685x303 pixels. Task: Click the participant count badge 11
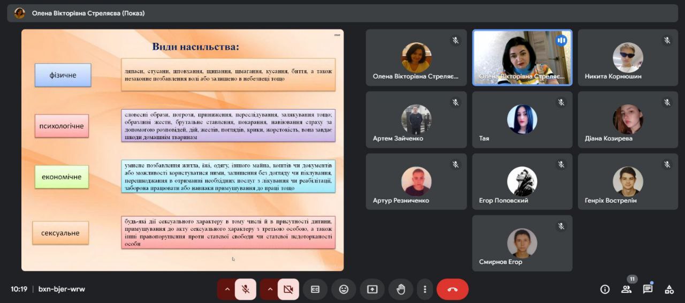tap(632, 279)
